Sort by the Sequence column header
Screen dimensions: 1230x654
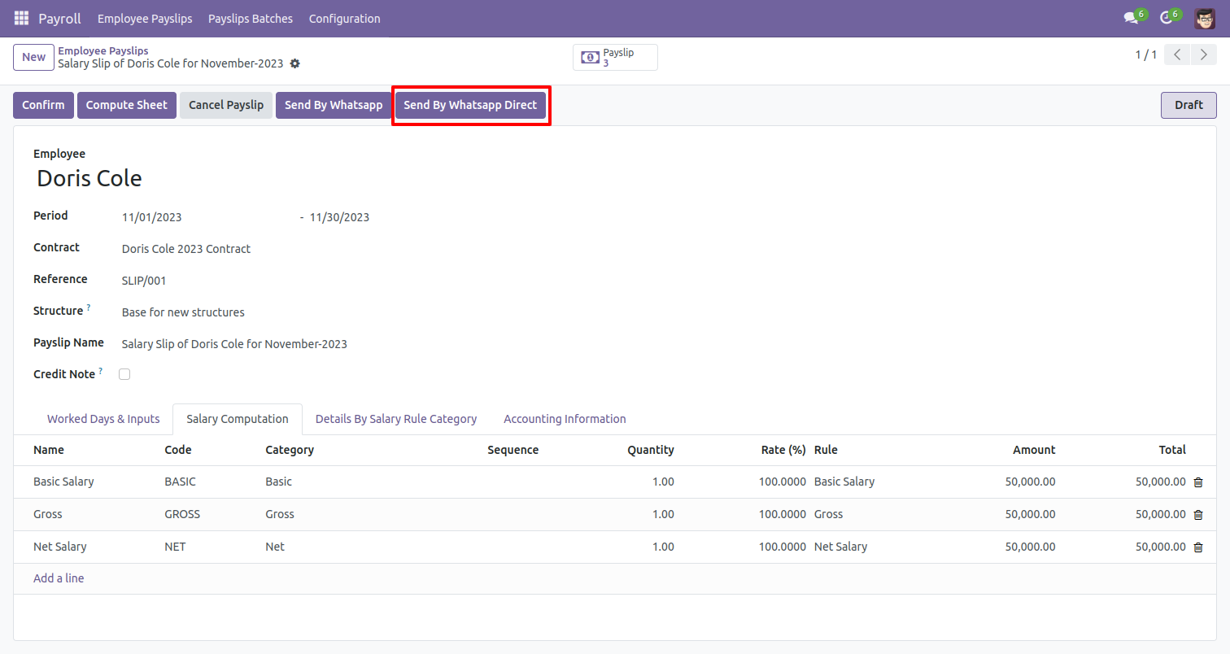click(x=512, y=450)
